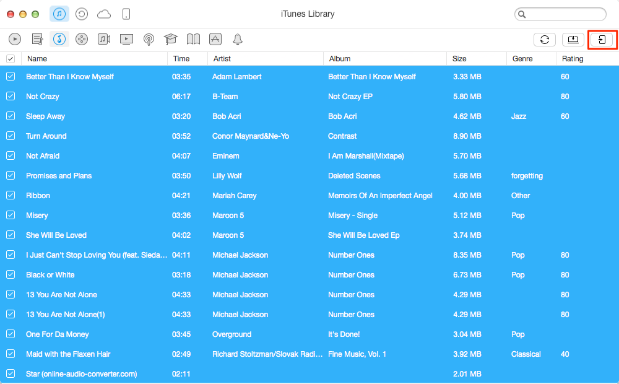Click album 'Misery - Single'
Viewport: 619px width, 384px height.
[353, 216]
